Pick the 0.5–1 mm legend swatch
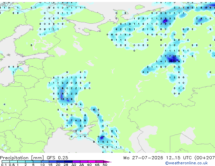This screenshot has height=166, width=215. (14, 162)
